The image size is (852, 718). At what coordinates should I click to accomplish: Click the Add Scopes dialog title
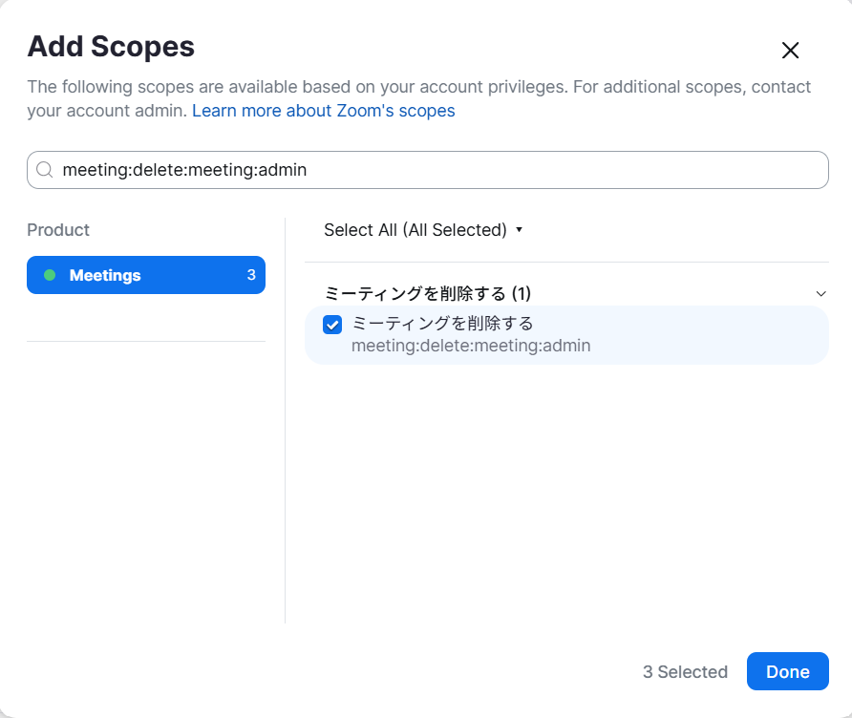pos(111,46)
